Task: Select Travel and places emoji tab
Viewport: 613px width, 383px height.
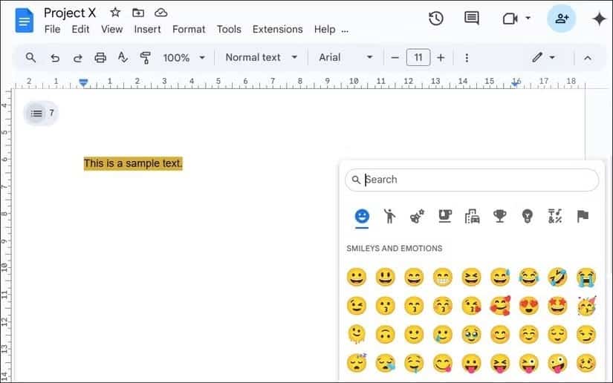Action: click(x=473, y=216)
